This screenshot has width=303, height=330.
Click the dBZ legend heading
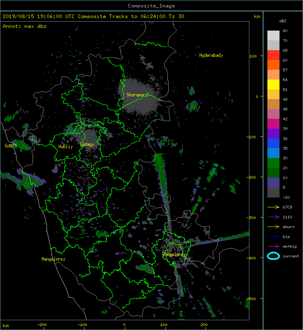click(283, 21)
